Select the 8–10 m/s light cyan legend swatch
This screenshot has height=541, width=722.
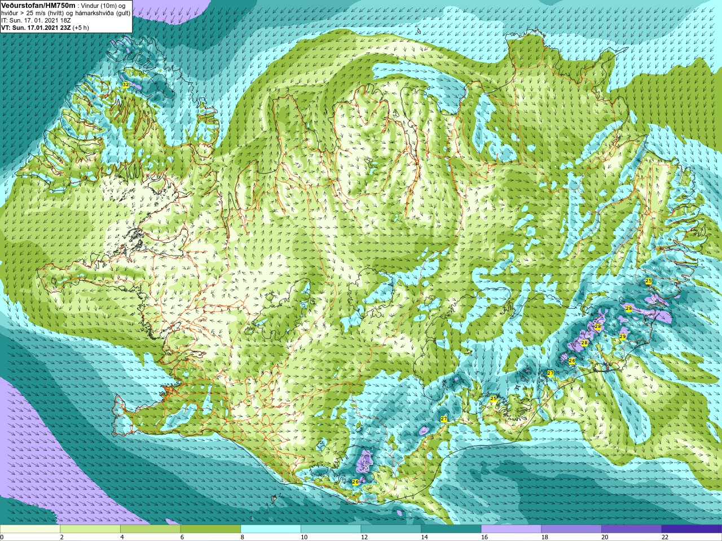point(271,529)
